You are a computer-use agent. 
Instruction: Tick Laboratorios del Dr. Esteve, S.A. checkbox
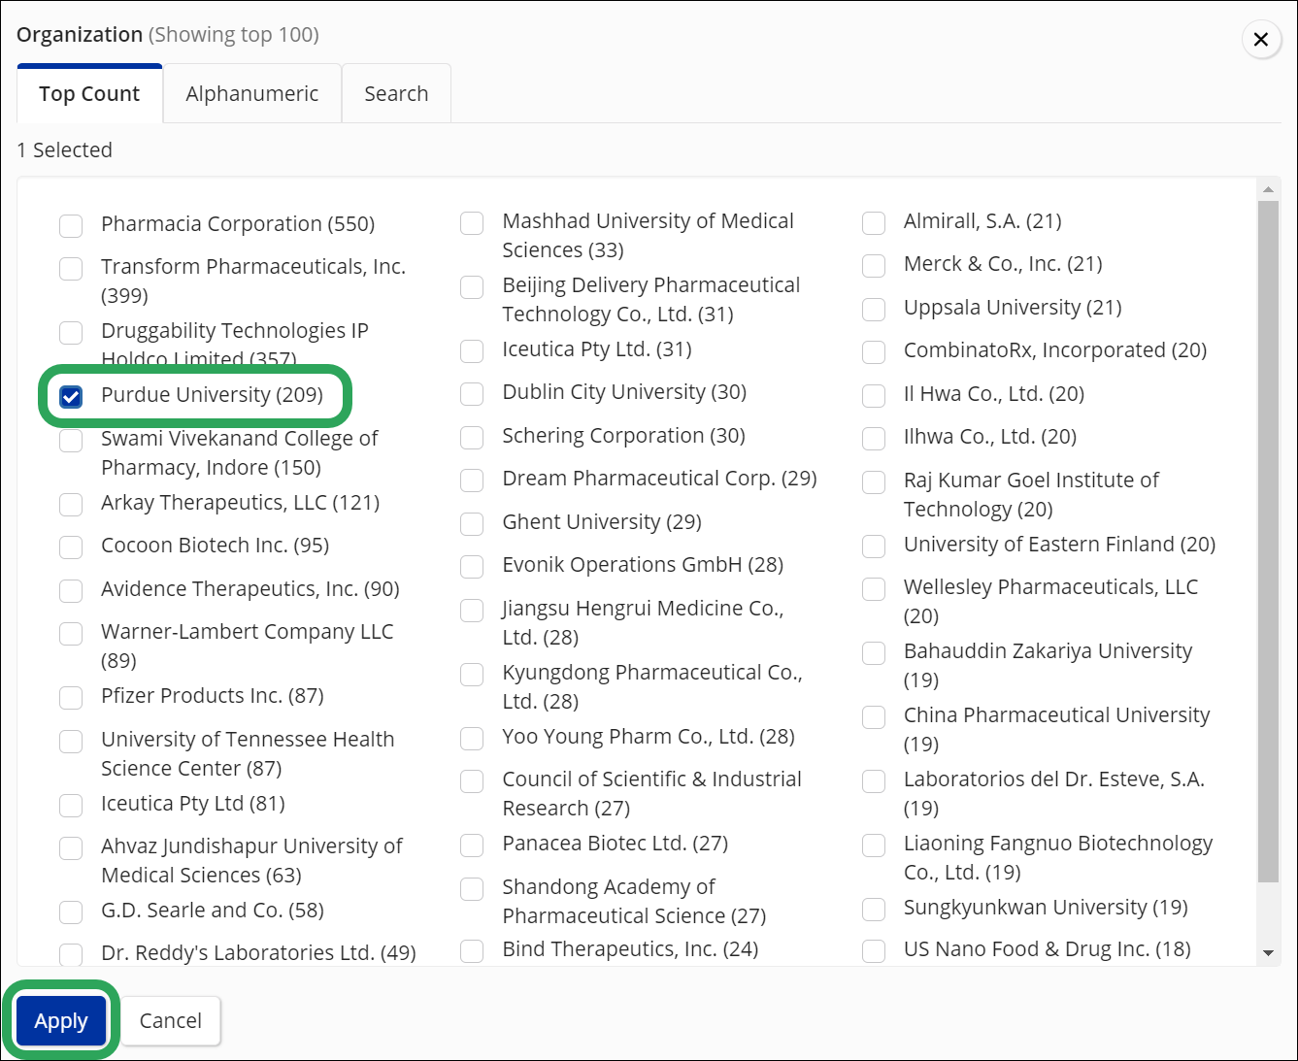874,780
